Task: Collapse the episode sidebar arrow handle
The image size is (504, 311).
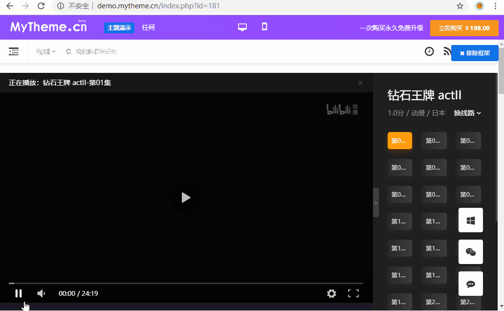Action: pyautogui.click(x=376, y=202)
